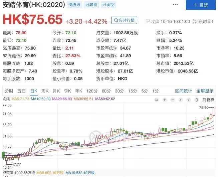Click the candlestick style icon
The height and width of the screenshot is (177, 218).
click(197, 100)
